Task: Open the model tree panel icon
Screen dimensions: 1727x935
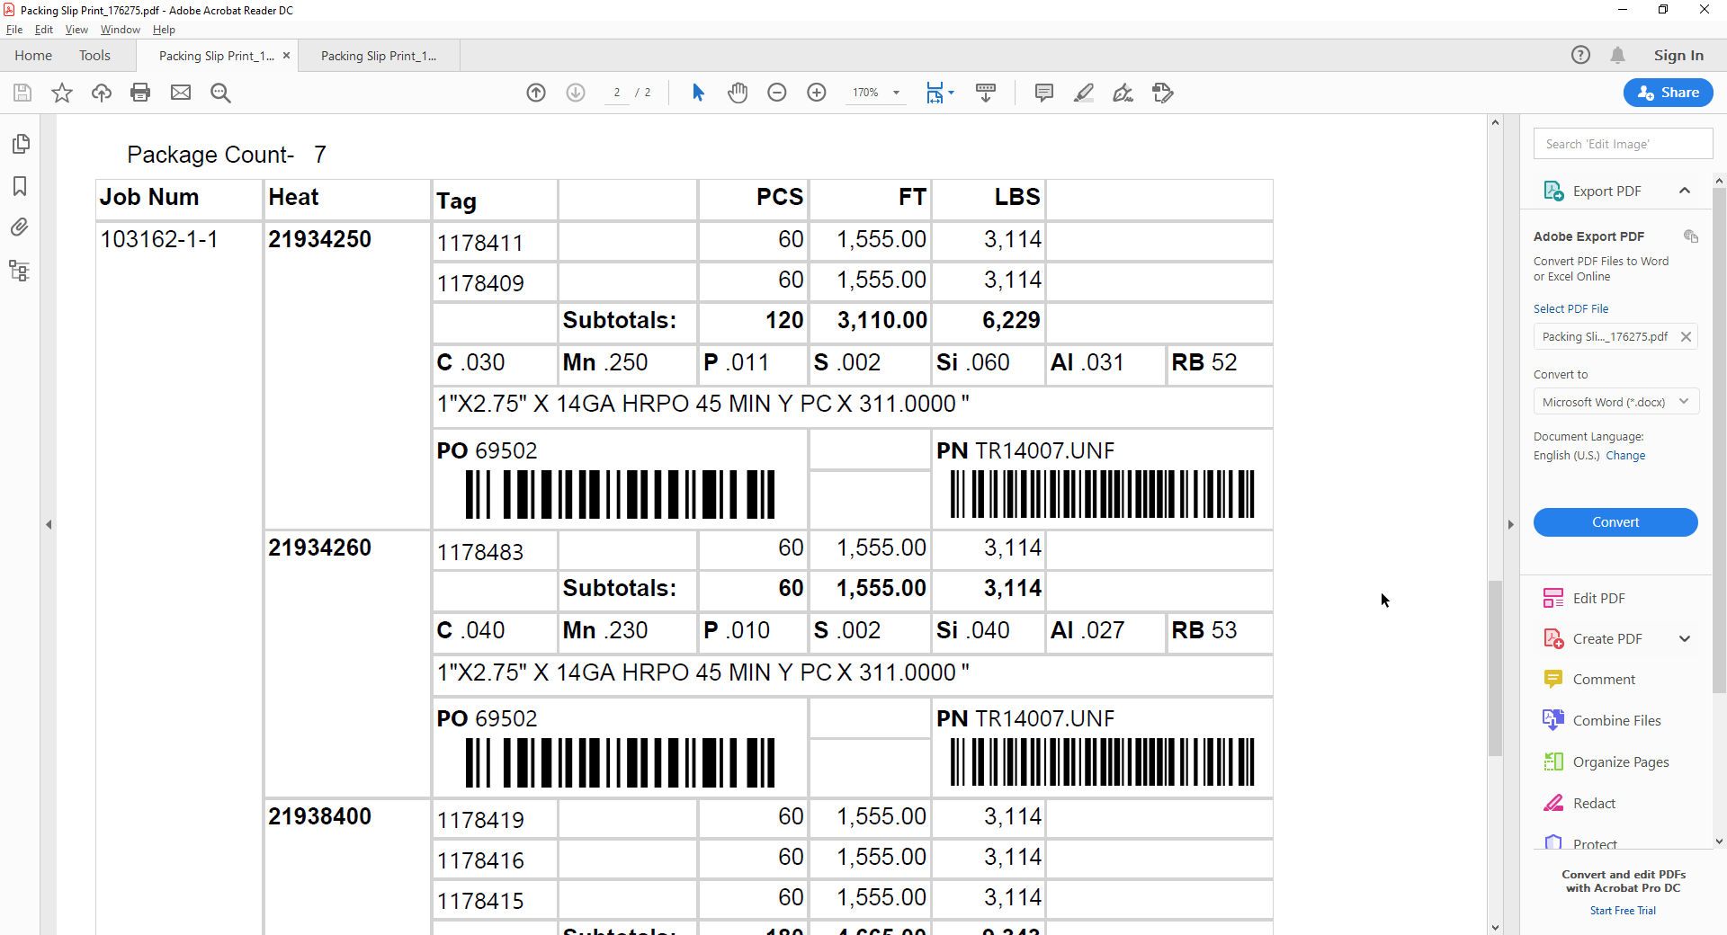Action: (x=20, y=271)
